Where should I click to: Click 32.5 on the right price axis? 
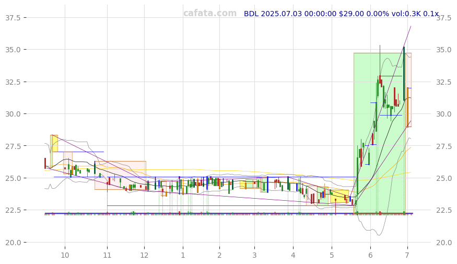click(x=444, y=82)
